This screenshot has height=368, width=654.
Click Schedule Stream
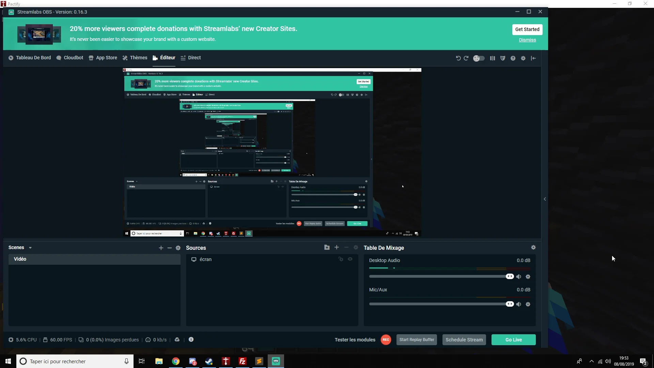[x=464, y=340]
